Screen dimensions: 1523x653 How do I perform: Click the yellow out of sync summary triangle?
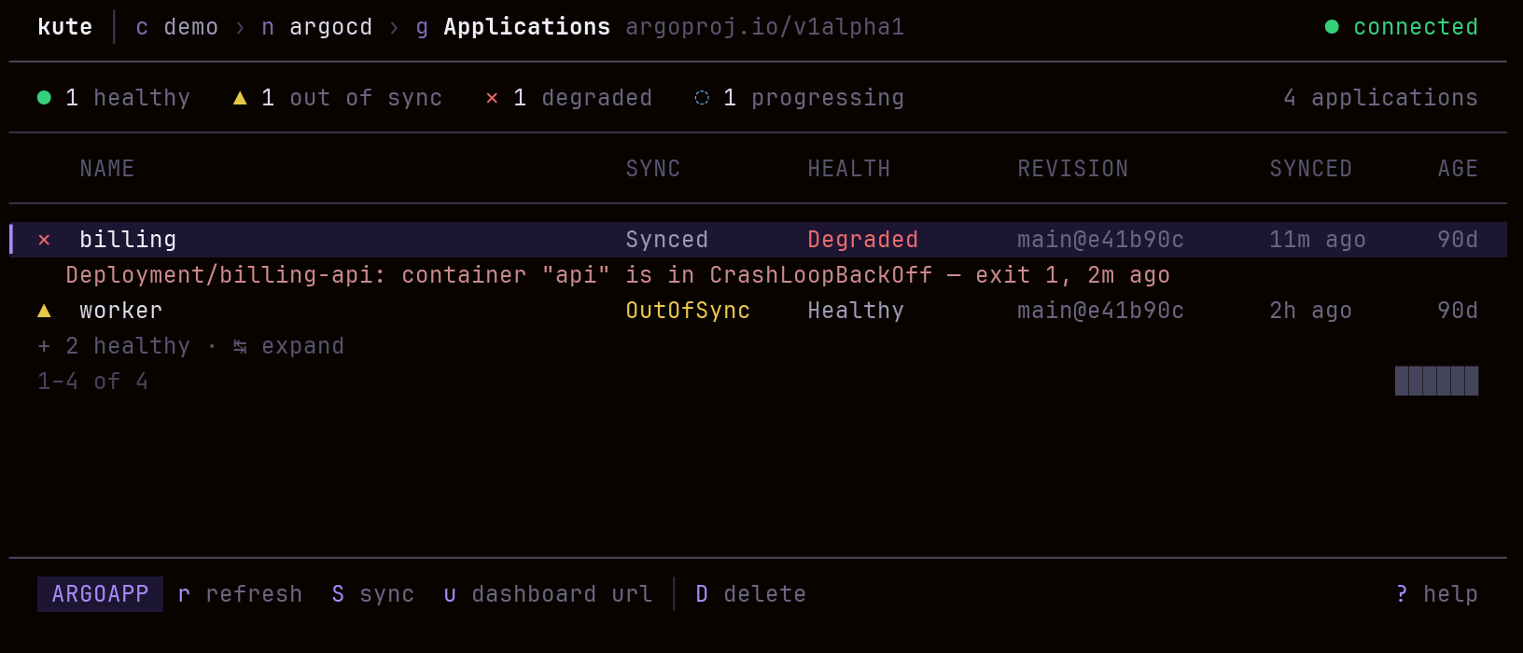240,98
